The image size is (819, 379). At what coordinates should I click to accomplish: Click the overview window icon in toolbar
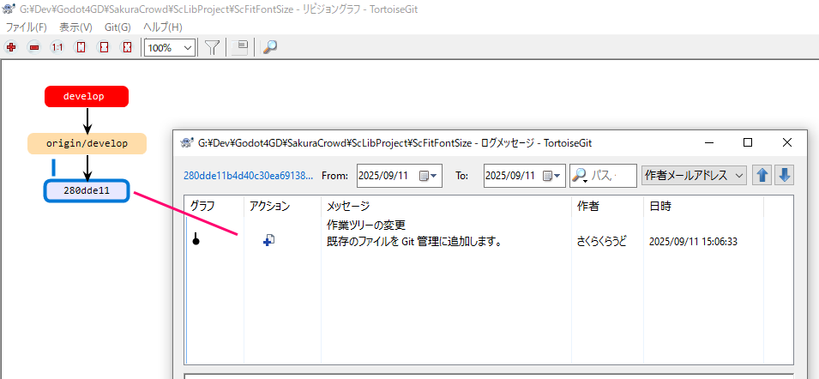240,47
